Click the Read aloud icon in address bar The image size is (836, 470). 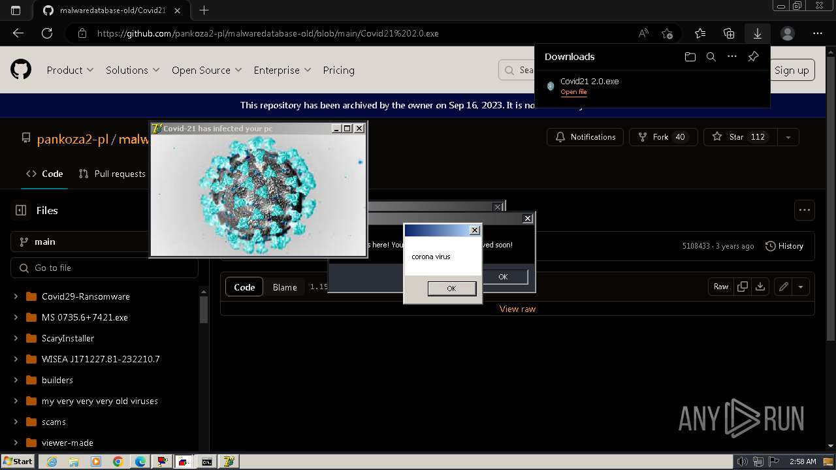tap(643, 33)
